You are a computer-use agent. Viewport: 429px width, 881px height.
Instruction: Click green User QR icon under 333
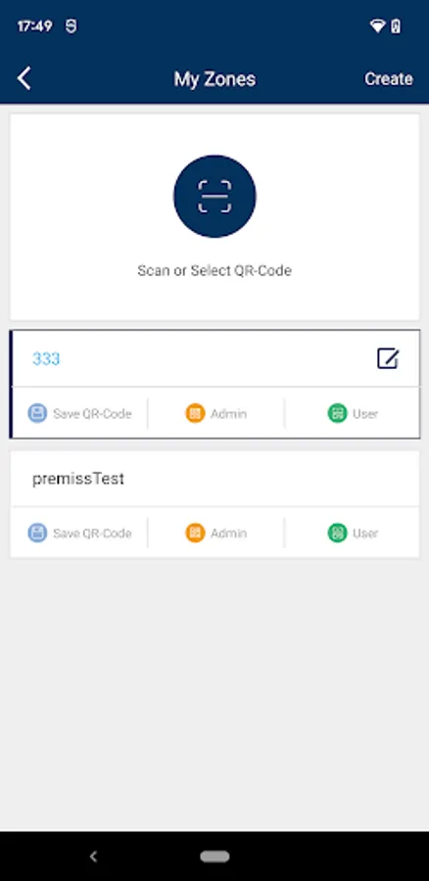(337, 413)
